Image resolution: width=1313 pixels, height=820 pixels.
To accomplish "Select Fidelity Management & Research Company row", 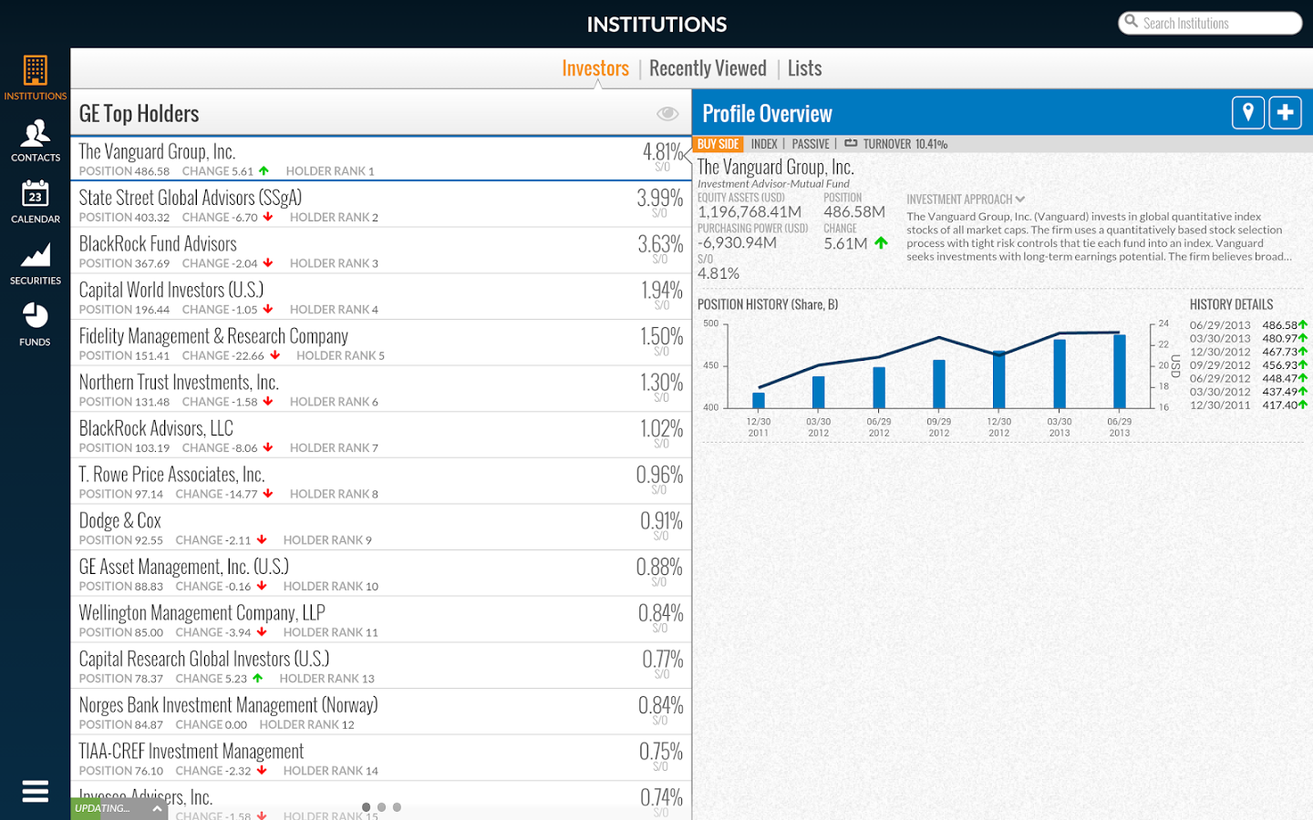I will pyautogui.click(x=380, y=343).
